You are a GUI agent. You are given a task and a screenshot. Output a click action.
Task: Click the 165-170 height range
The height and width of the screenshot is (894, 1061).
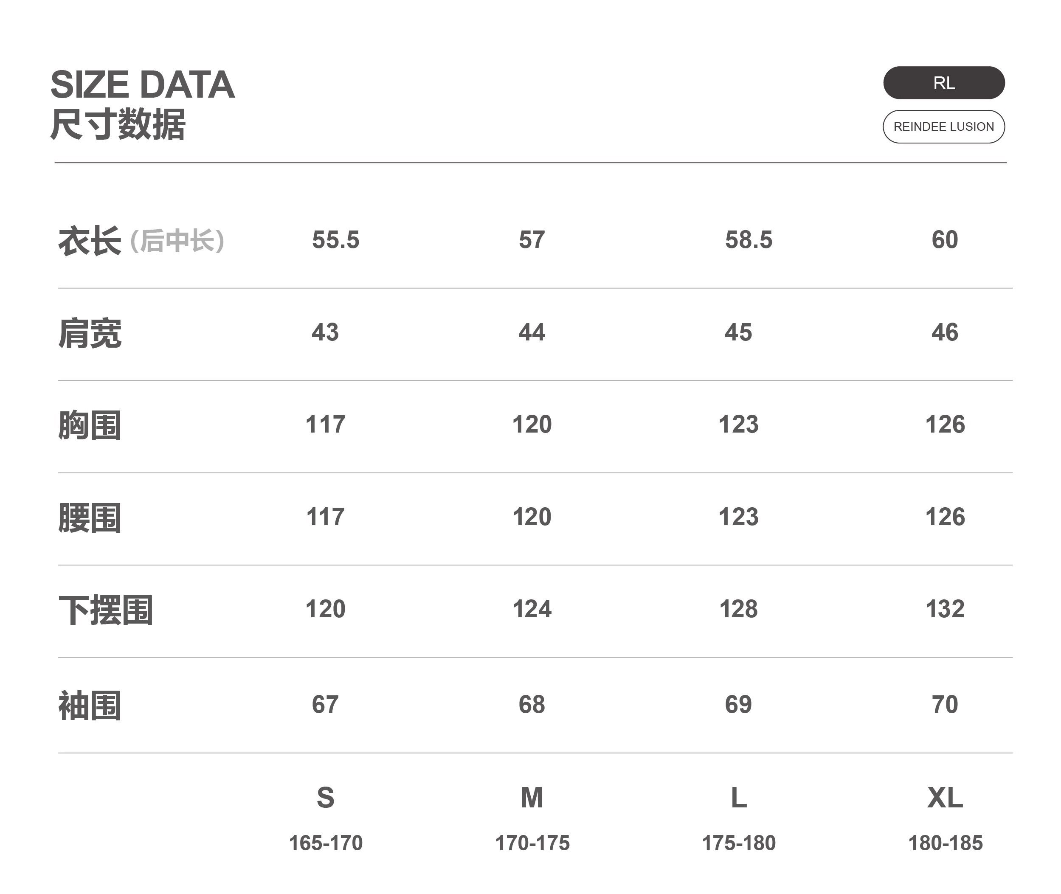point(326,843)
